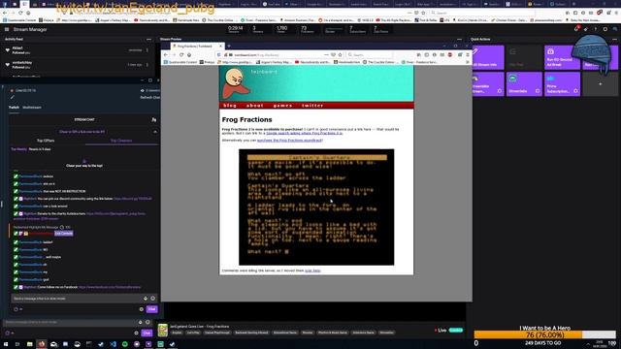The image size is (621, 349).
Task: Collapse the Stream Preview panel
Action: (x=459, y=39)
